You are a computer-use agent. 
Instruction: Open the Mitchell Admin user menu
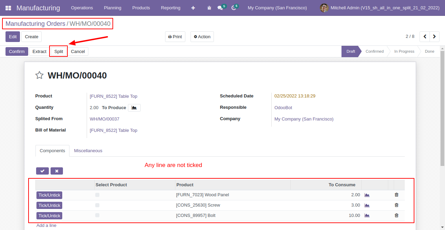coord(380,8)
